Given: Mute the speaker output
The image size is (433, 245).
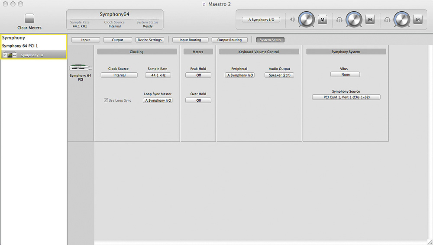Looking at the screenshot, I should (x=322, y=19).
